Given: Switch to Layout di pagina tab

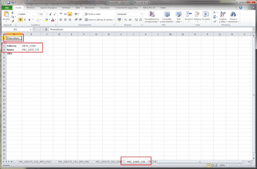Looking at the screenshot, I should [48, 8].
